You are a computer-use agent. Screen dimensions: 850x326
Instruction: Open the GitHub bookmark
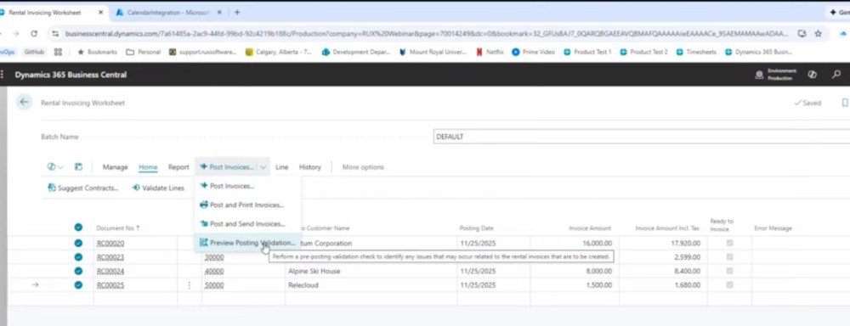[x=34, y=52]
